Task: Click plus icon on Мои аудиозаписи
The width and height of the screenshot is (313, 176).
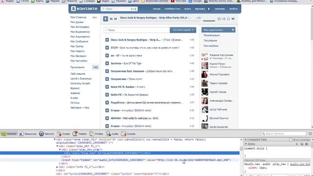Action: point(233,30)
